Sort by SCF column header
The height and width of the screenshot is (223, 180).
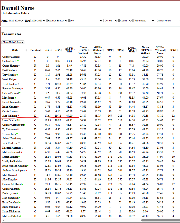click(x=110, y=50)
